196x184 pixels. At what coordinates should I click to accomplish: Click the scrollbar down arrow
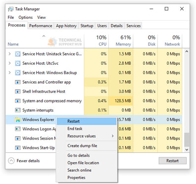click(x=187, y=150)
